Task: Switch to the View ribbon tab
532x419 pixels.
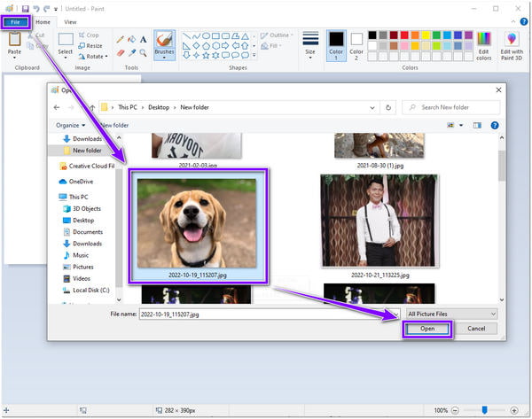Action: (x=70, y=22)
